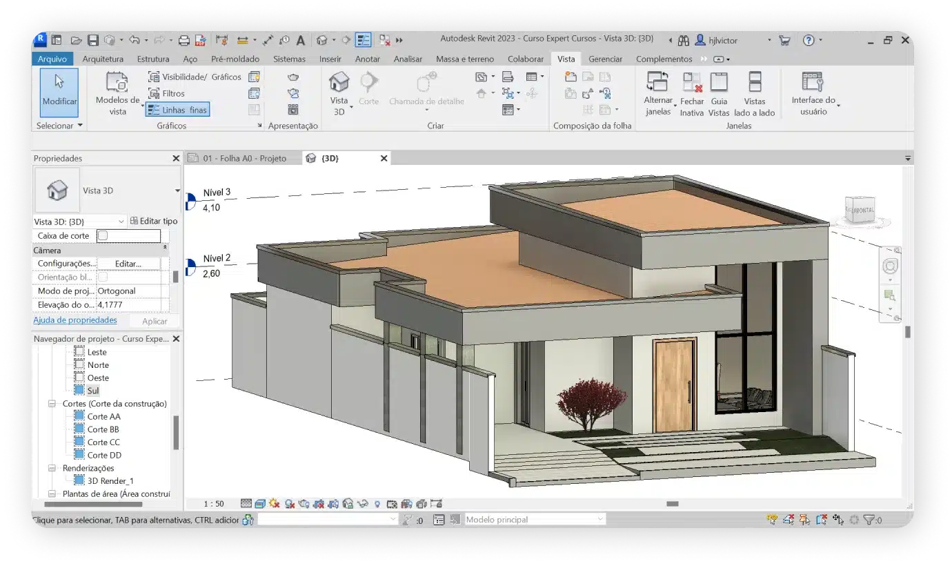This screenshot has width=952, height=566.
Task: Switch to the Vista ribbon tab
Action: coord(566,59)
